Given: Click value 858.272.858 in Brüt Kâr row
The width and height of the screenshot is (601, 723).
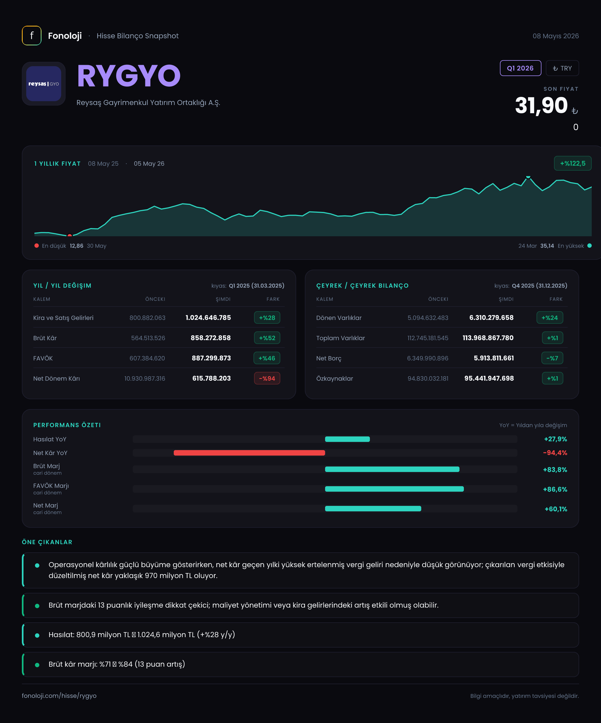Looking at the screenshot, I should (x=211, y=338).
